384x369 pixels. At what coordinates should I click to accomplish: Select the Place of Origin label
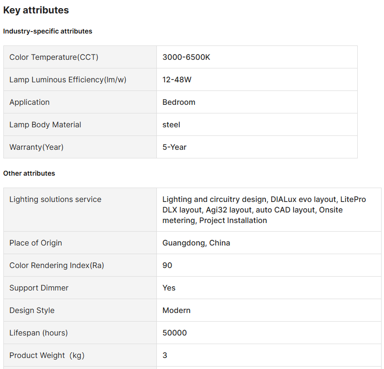tap(36, 243)
